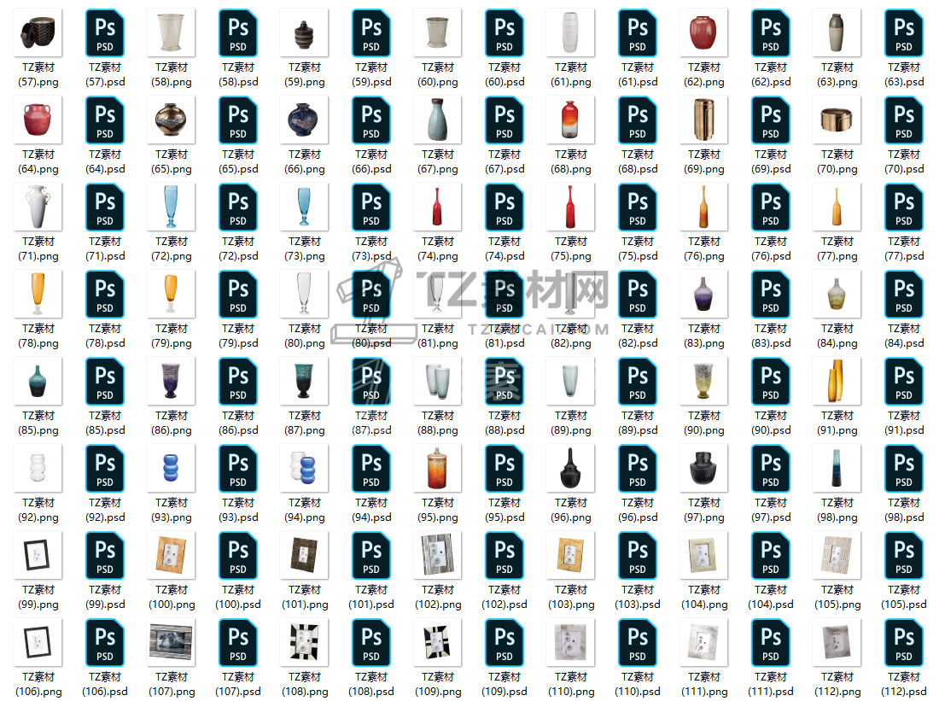Click white urn thumbnail TZ素材 (71).png
The width and height of the screenshot is (939, 701).
coord(38,207)
